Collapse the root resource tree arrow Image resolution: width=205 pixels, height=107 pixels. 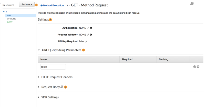[x=4, y=12]
